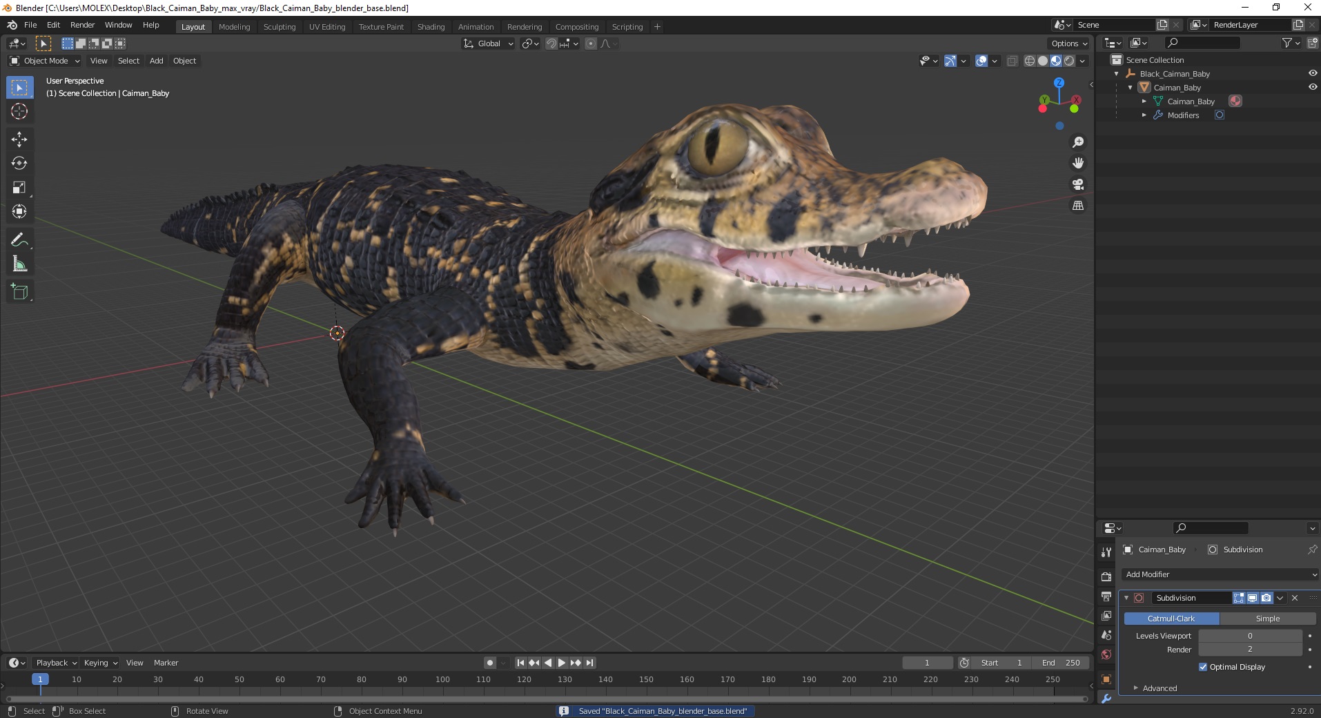
Task: Open the World properties tab
Action: click(x=1106, y=654)
